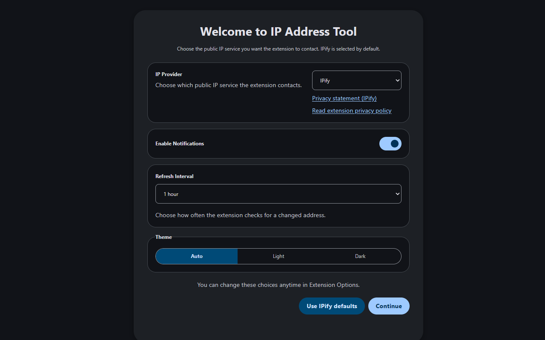
Task: Select the Auto theme option
Action: (x=197, y=256)
